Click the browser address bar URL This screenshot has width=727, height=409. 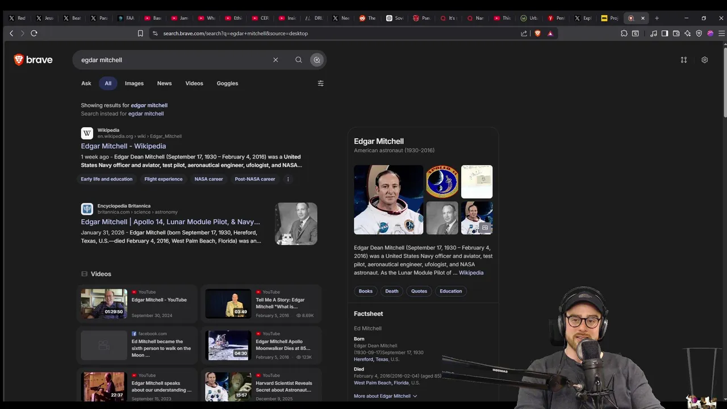pyautogui.click(x=235, y=34)
